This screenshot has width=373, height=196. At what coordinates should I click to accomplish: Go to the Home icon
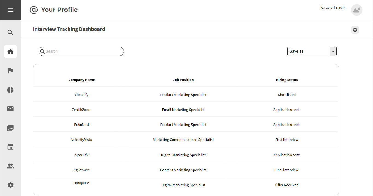coord(10,52)
